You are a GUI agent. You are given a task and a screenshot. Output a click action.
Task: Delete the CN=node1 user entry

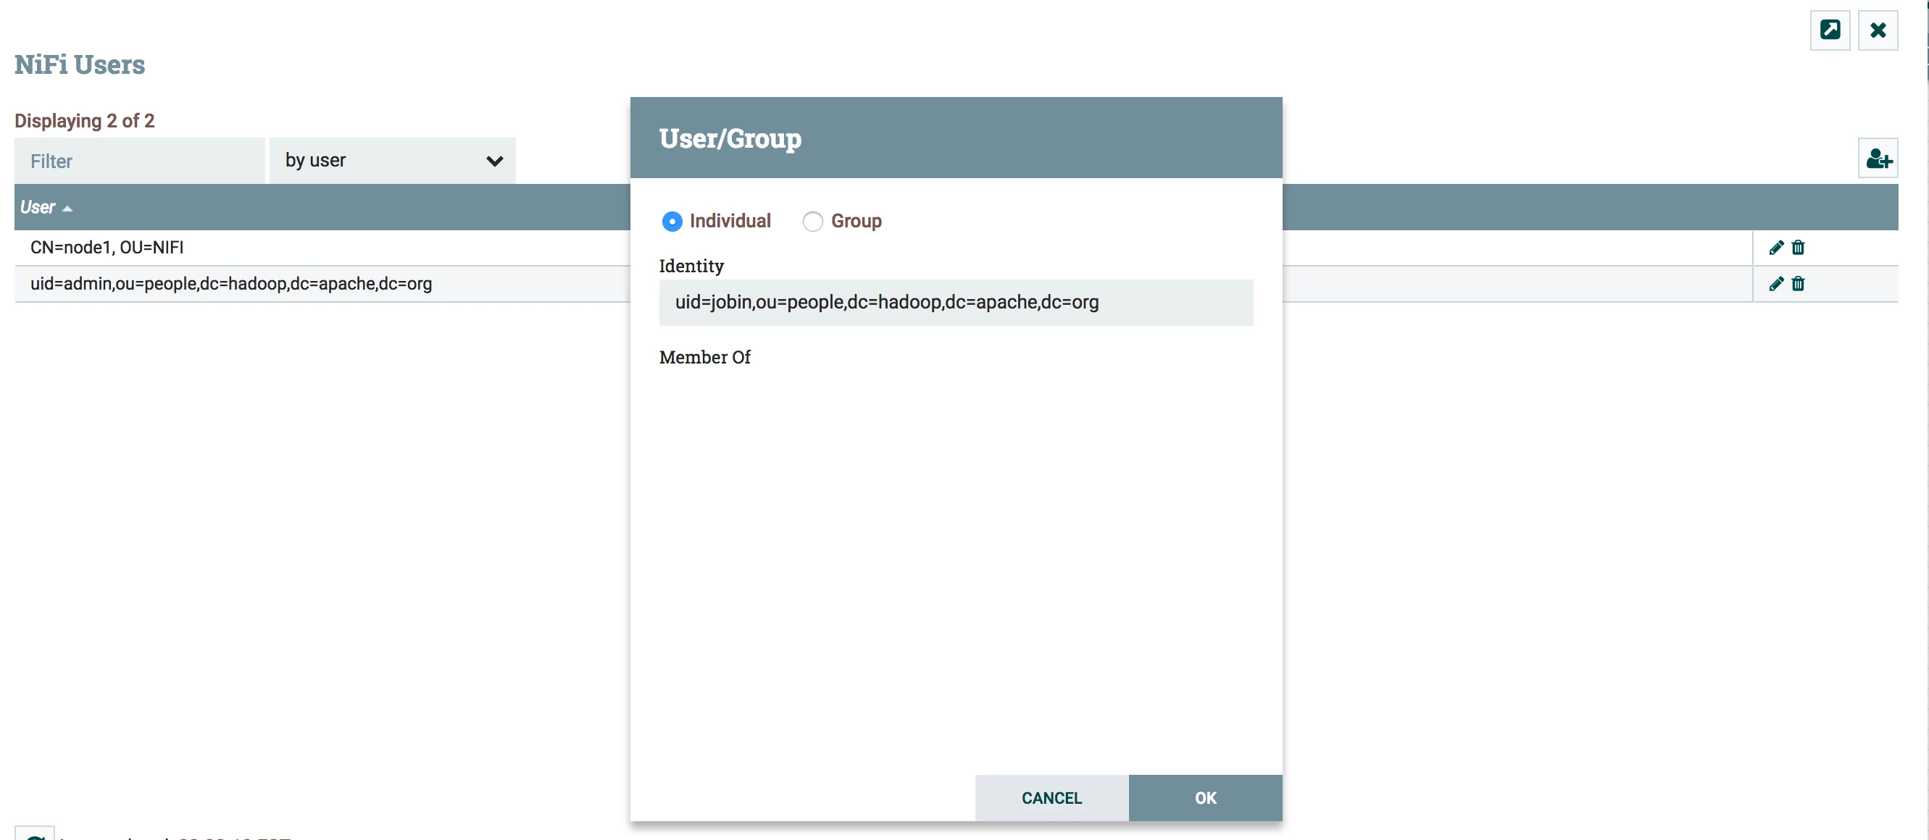point(1797,248)
